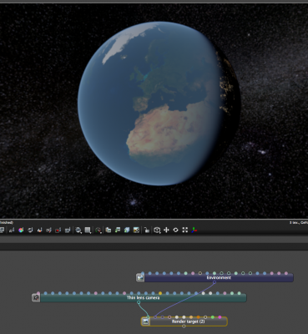Select the Render target (2) node
The width and height of the screenshot is (308, 334).
(x=188, y=321)
